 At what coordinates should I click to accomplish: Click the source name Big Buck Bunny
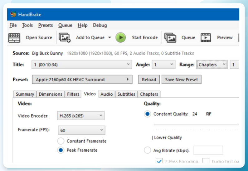click(x=47, y=53)
